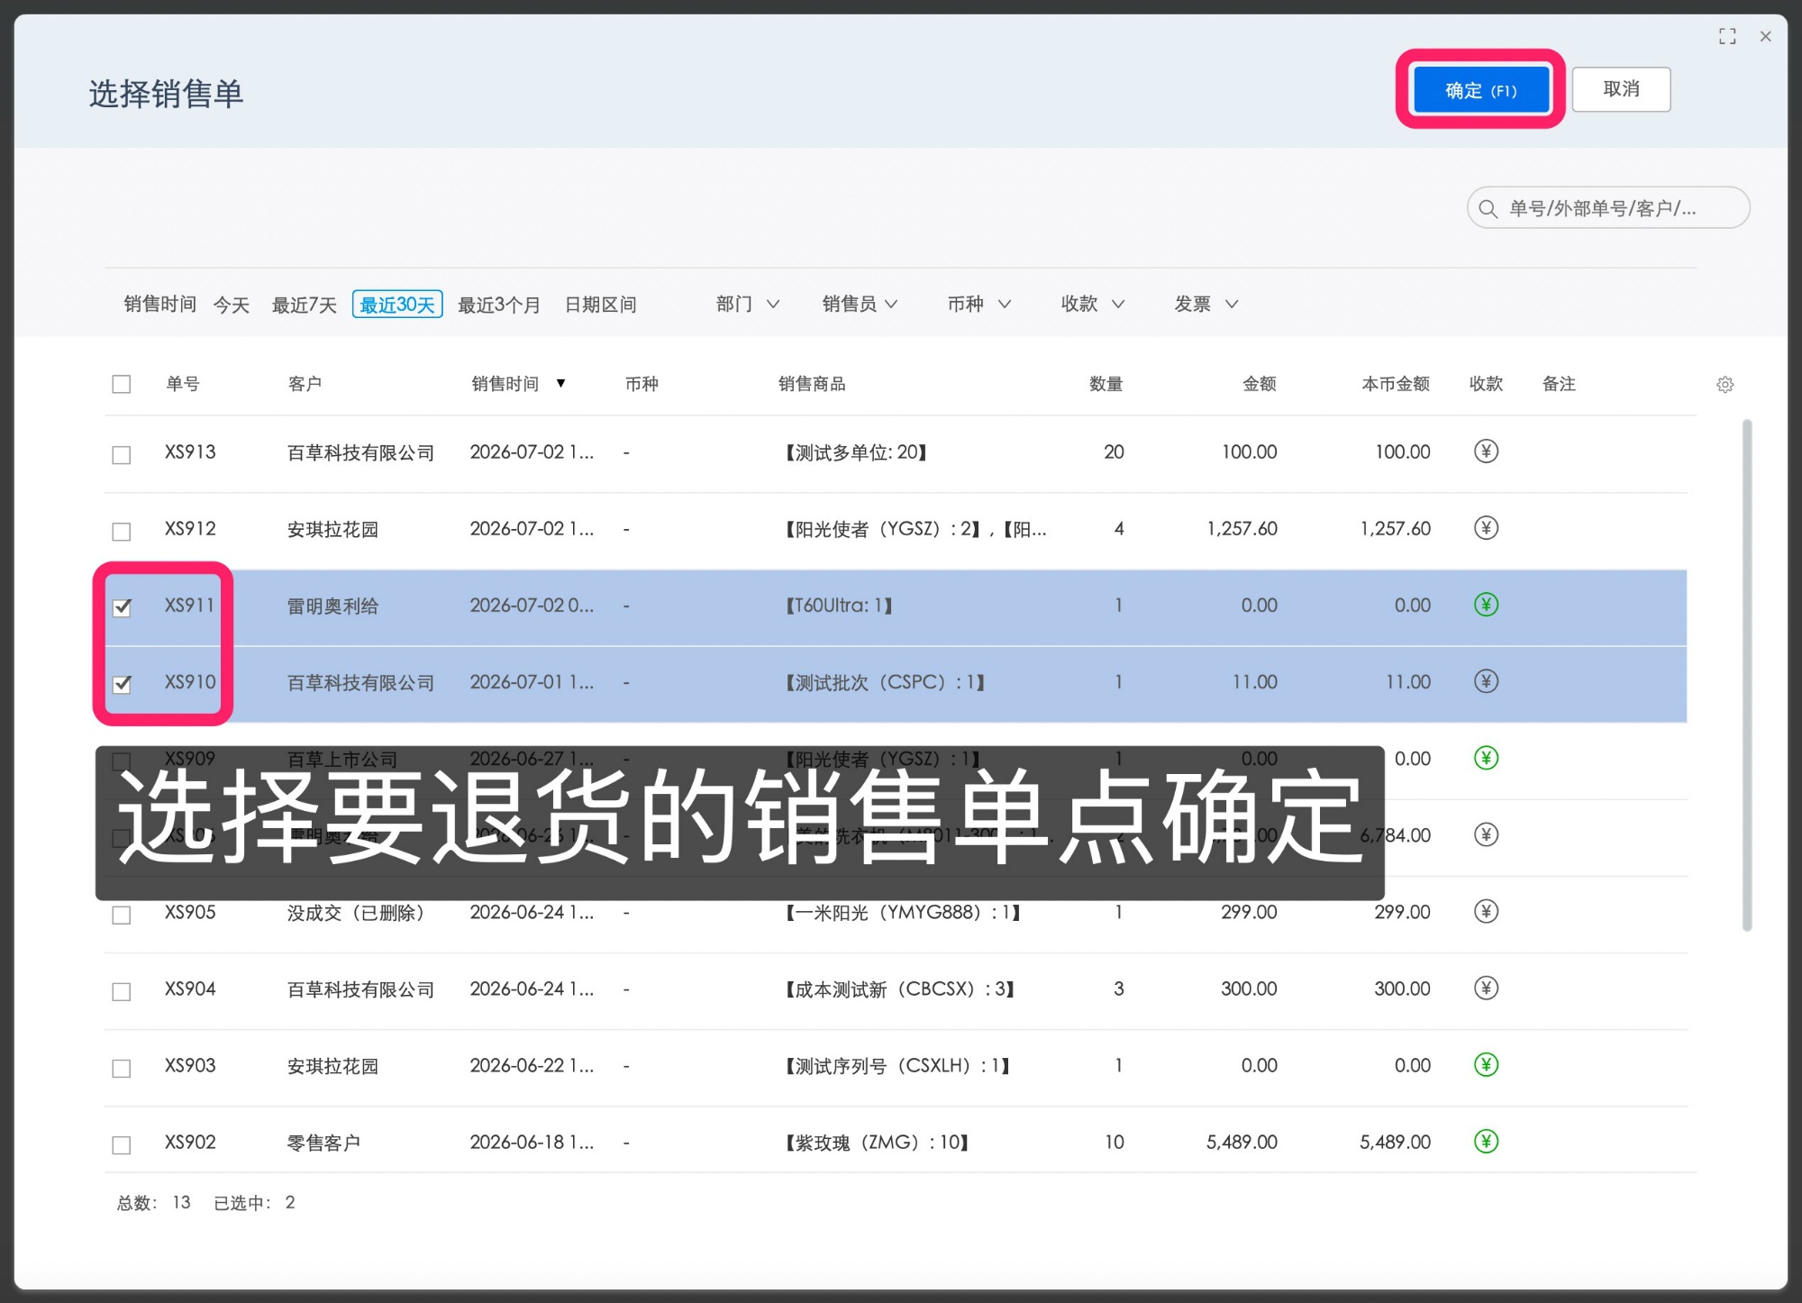Viewport: 1802px width, 1303px height.
Task: Click the 销售商品 column header
Action: coord(812,384)
